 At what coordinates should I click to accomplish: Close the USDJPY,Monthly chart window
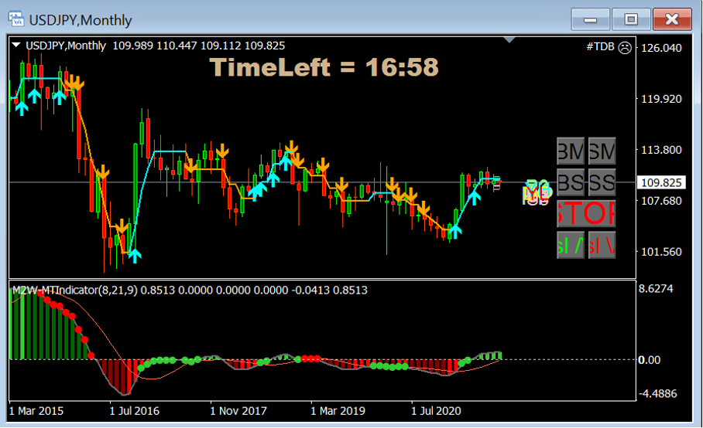(672, 19)
